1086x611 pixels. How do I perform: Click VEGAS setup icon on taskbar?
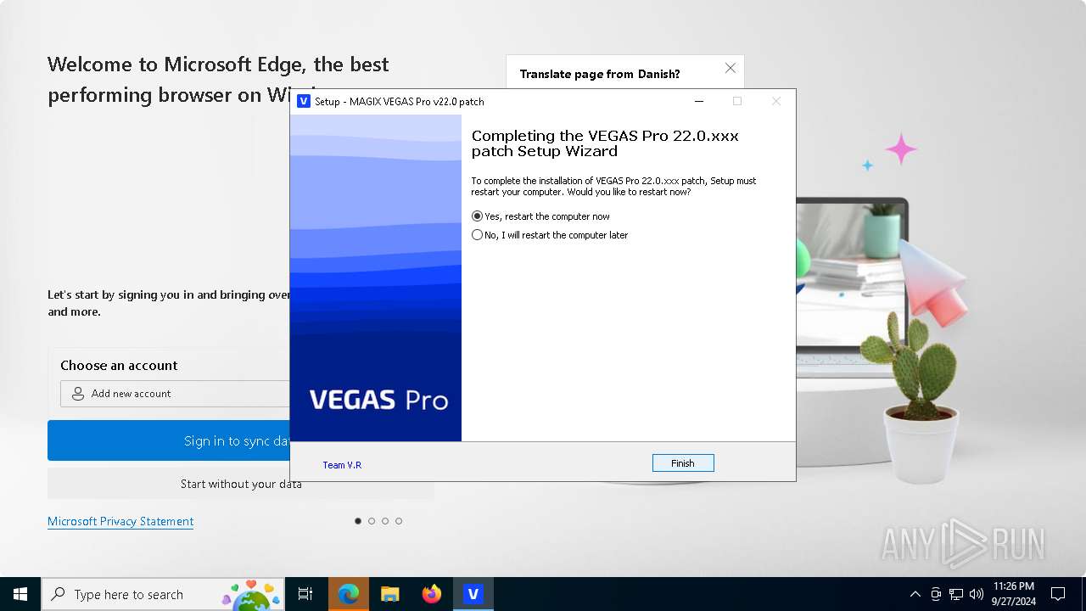(473, 594)
